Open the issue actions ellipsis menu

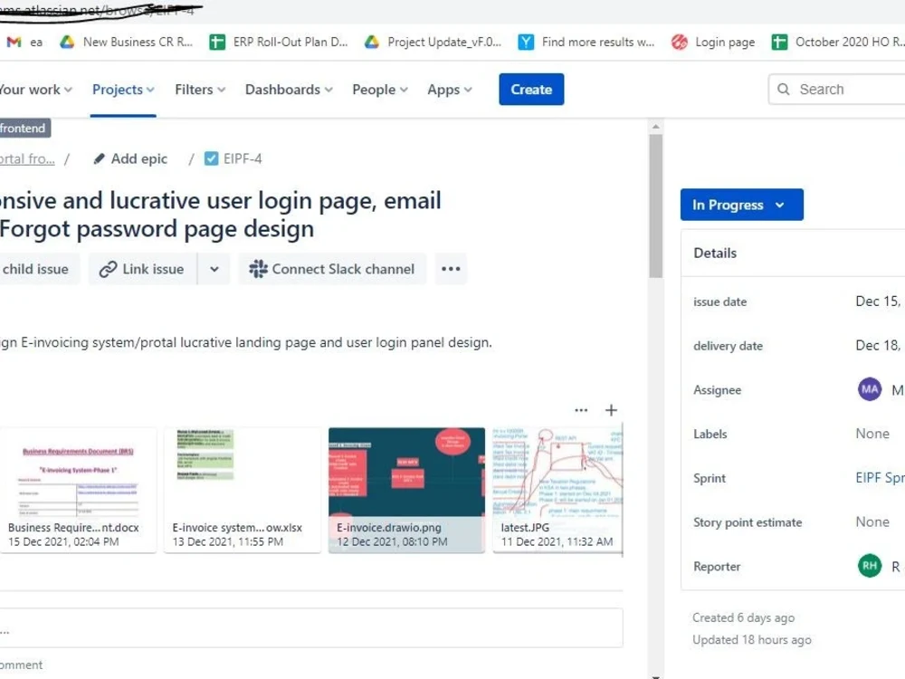point(451,269)
